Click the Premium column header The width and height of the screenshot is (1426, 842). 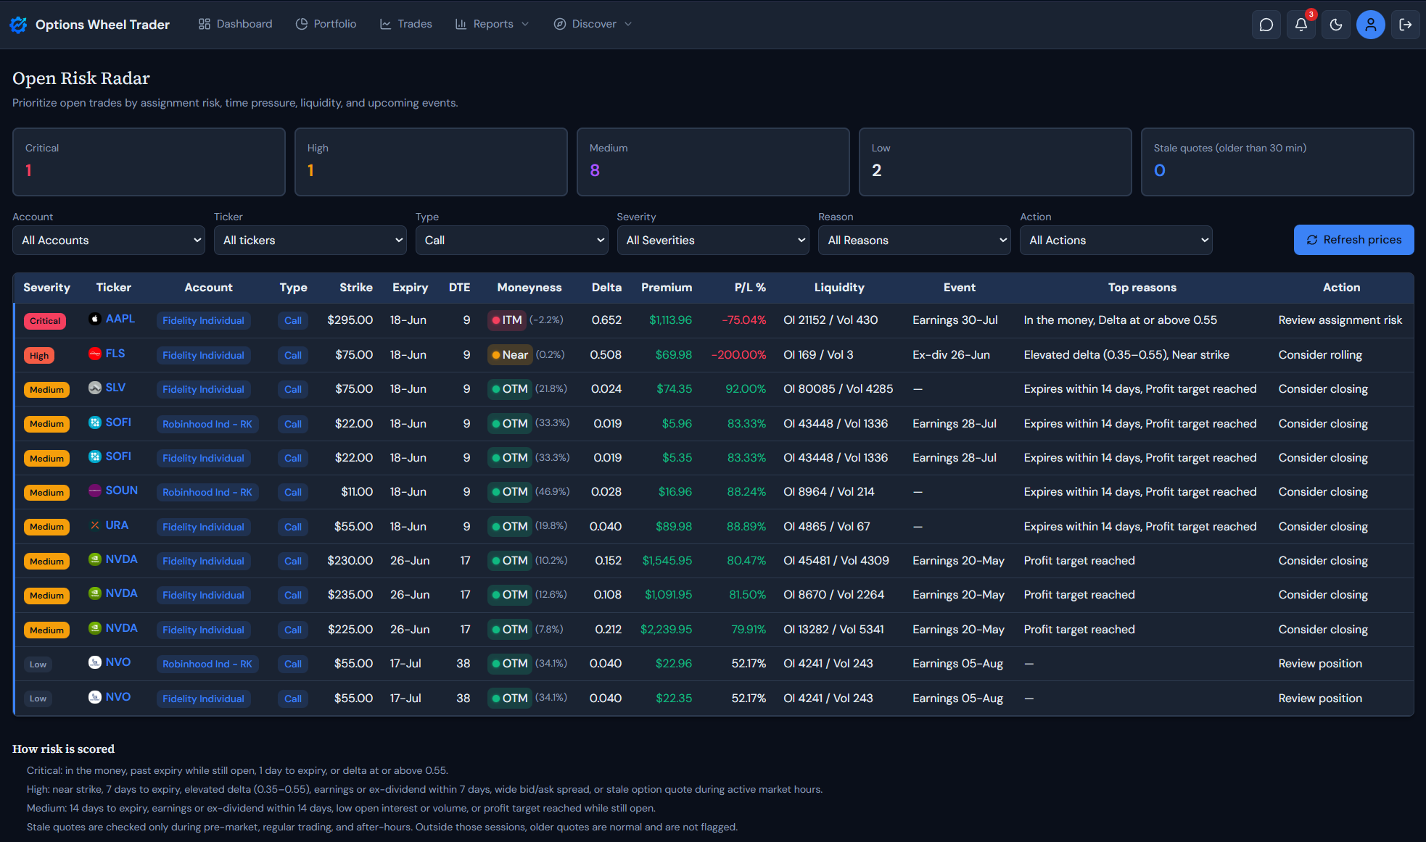pyautogui.click(x=667, y=288)
